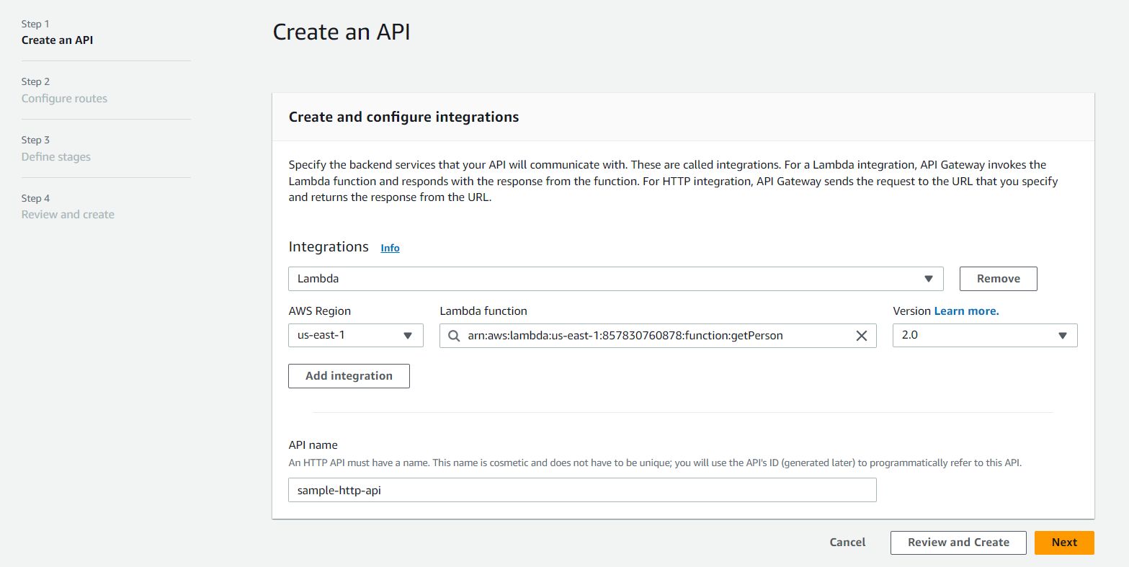Open the Version 2.0 dropdown
This screenshot has height=567, width=1129.
(984, 336)
